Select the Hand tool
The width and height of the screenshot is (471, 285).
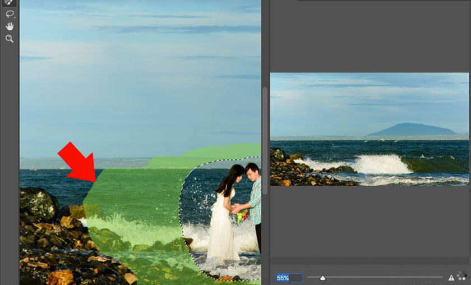pyautogui.click(x=10, y=26)
